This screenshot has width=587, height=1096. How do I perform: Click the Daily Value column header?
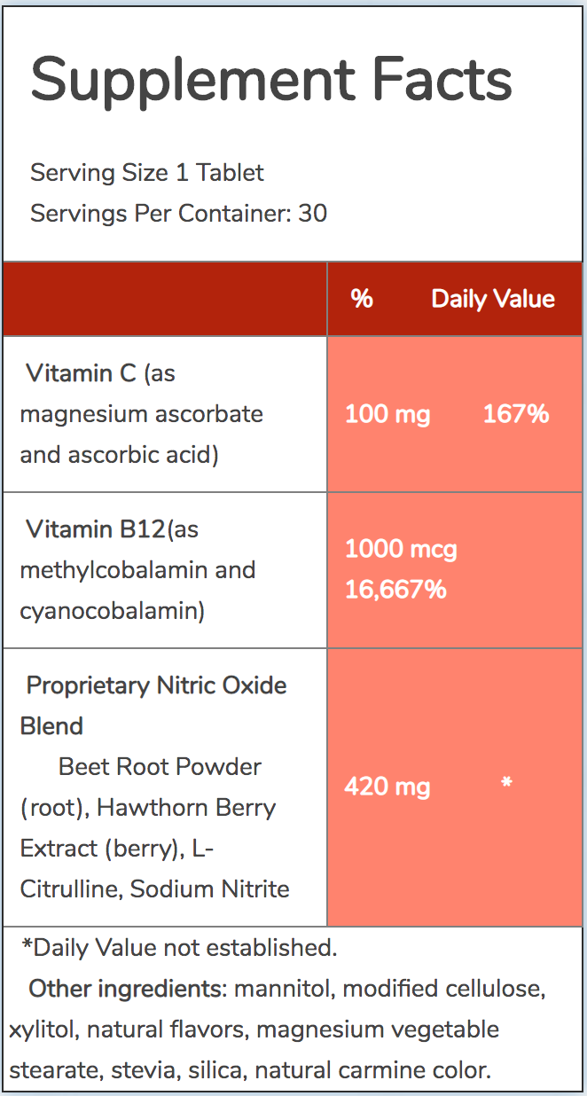point(493,299)
